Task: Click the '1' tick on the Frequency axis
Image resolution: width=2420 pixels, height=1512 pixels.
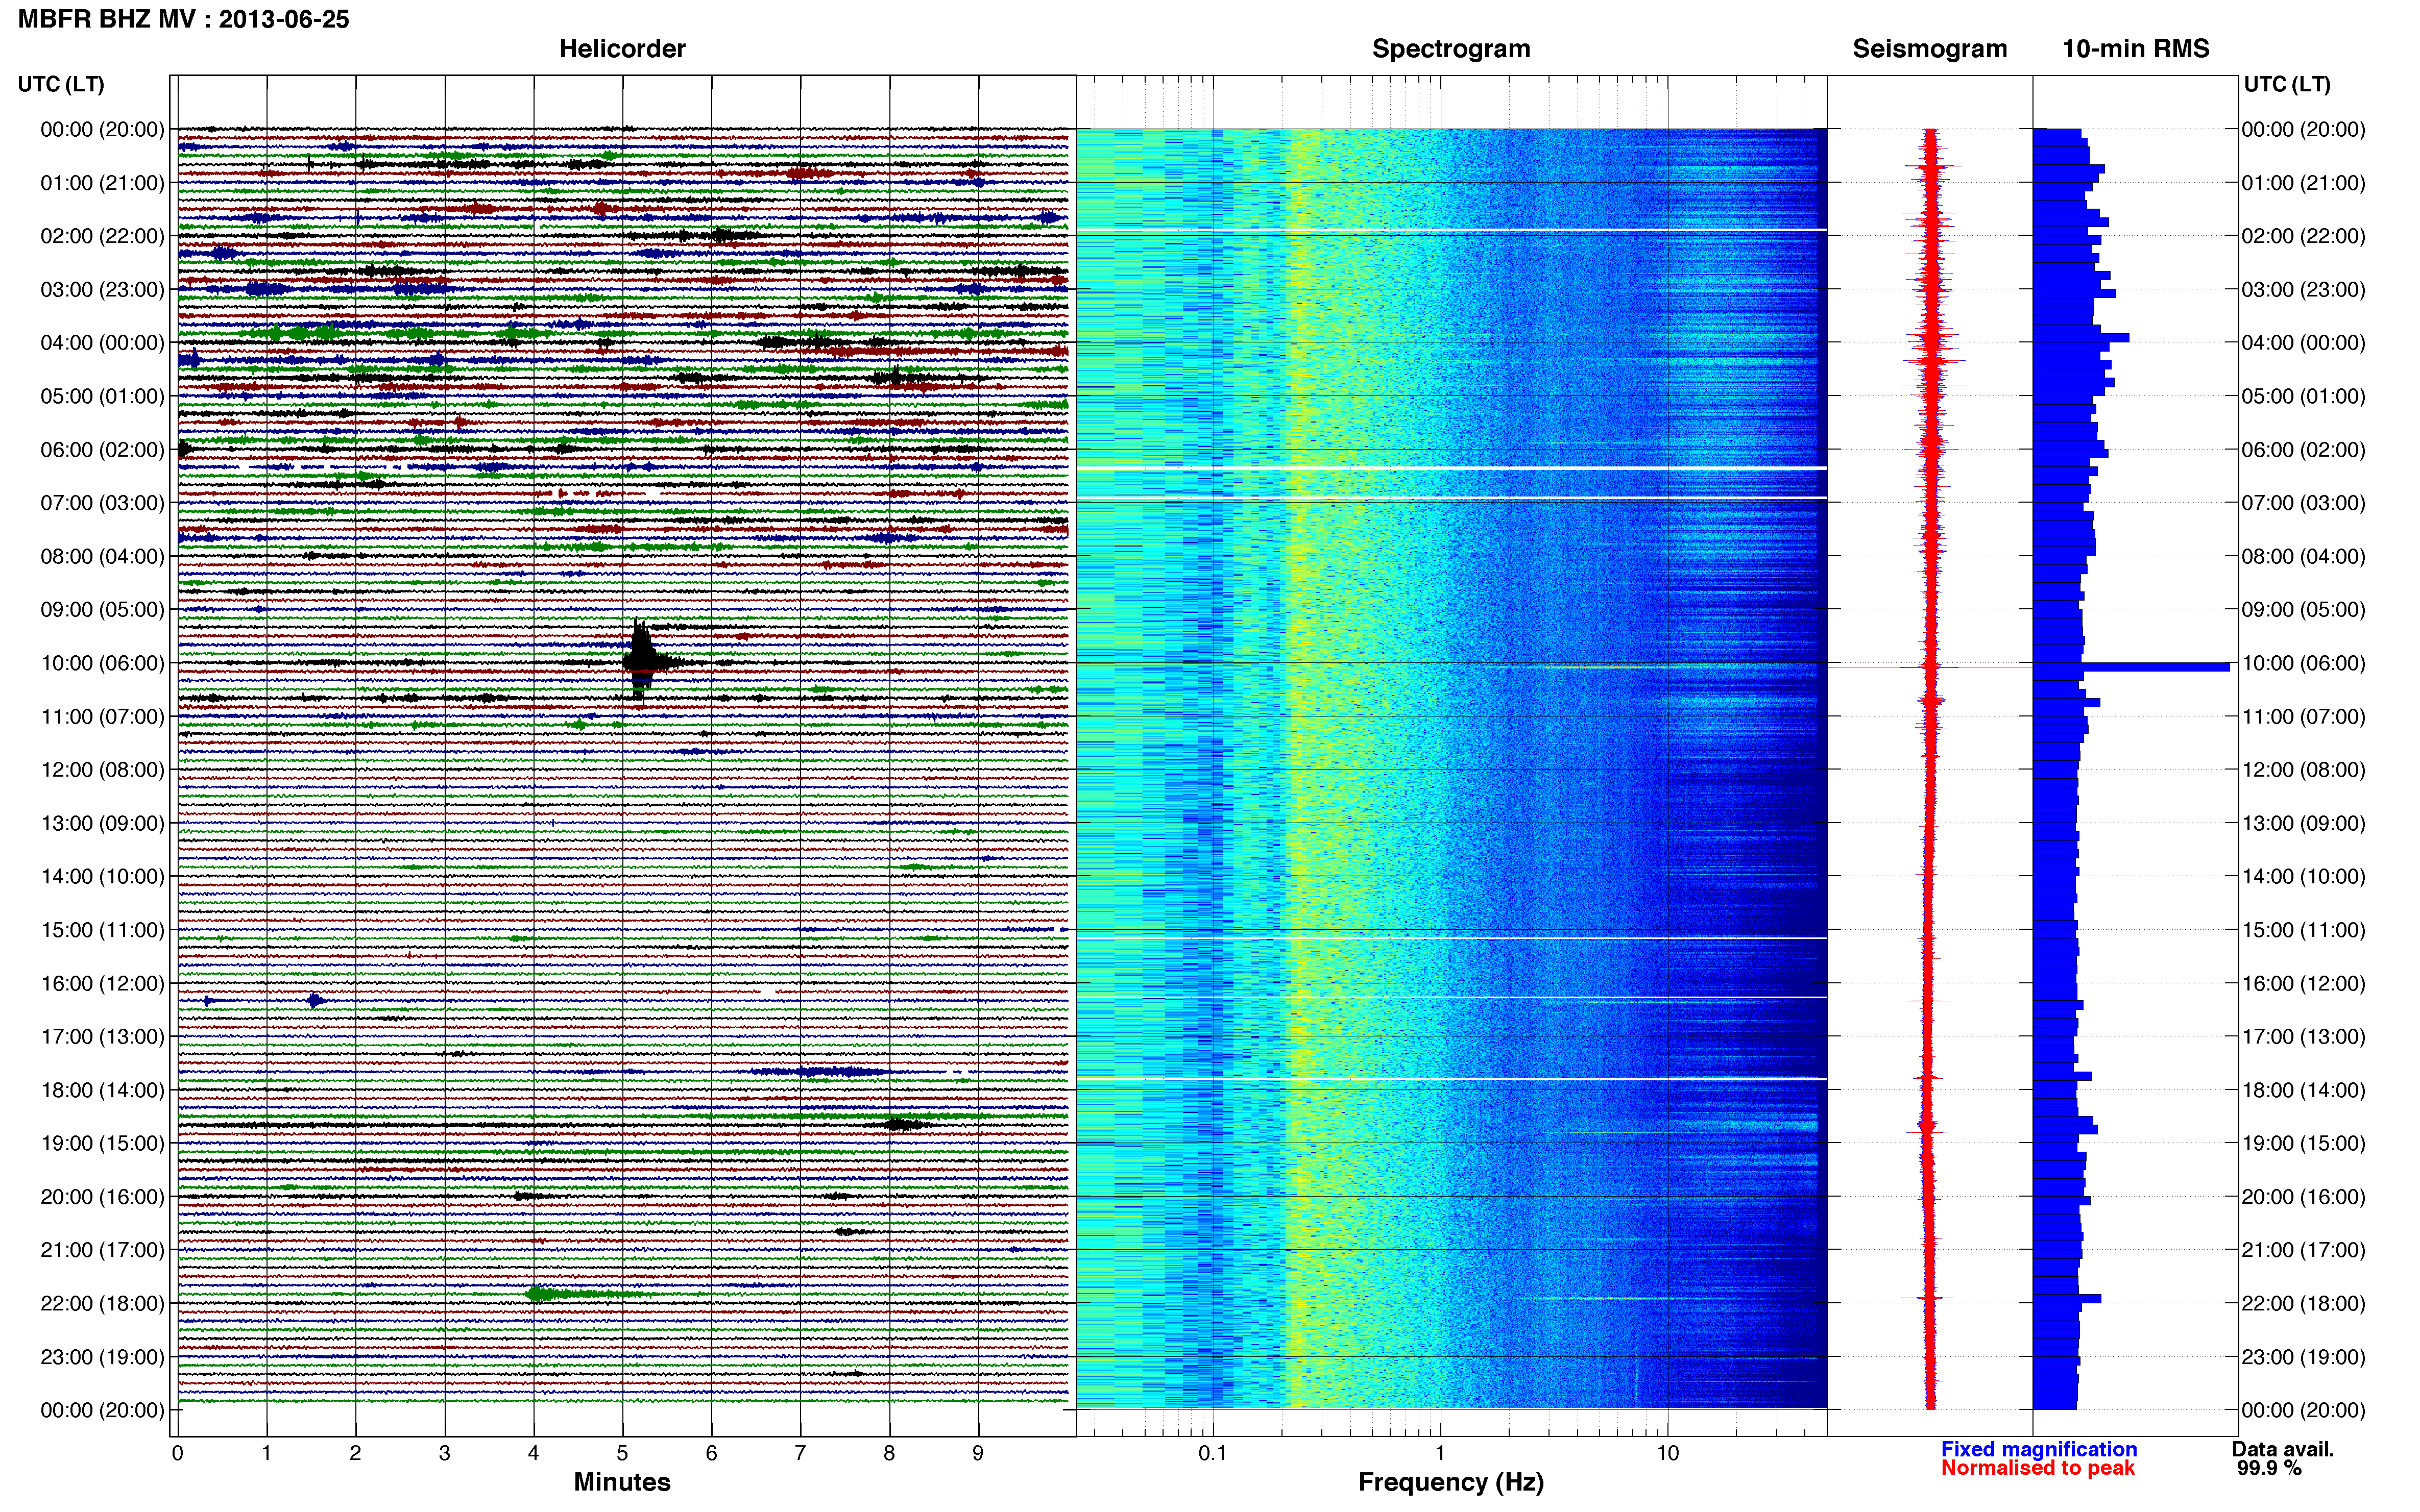Action: (x=1441, y=1454)
